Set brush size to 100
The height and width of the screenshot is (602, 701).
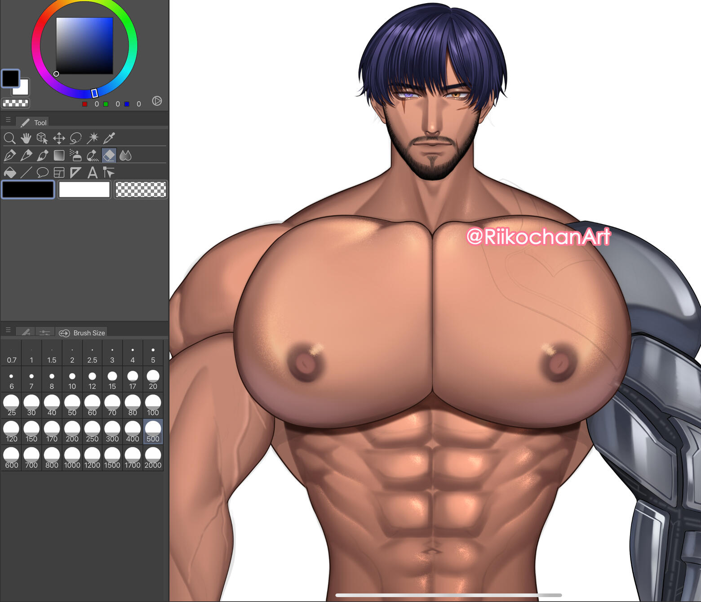(153, 405)
